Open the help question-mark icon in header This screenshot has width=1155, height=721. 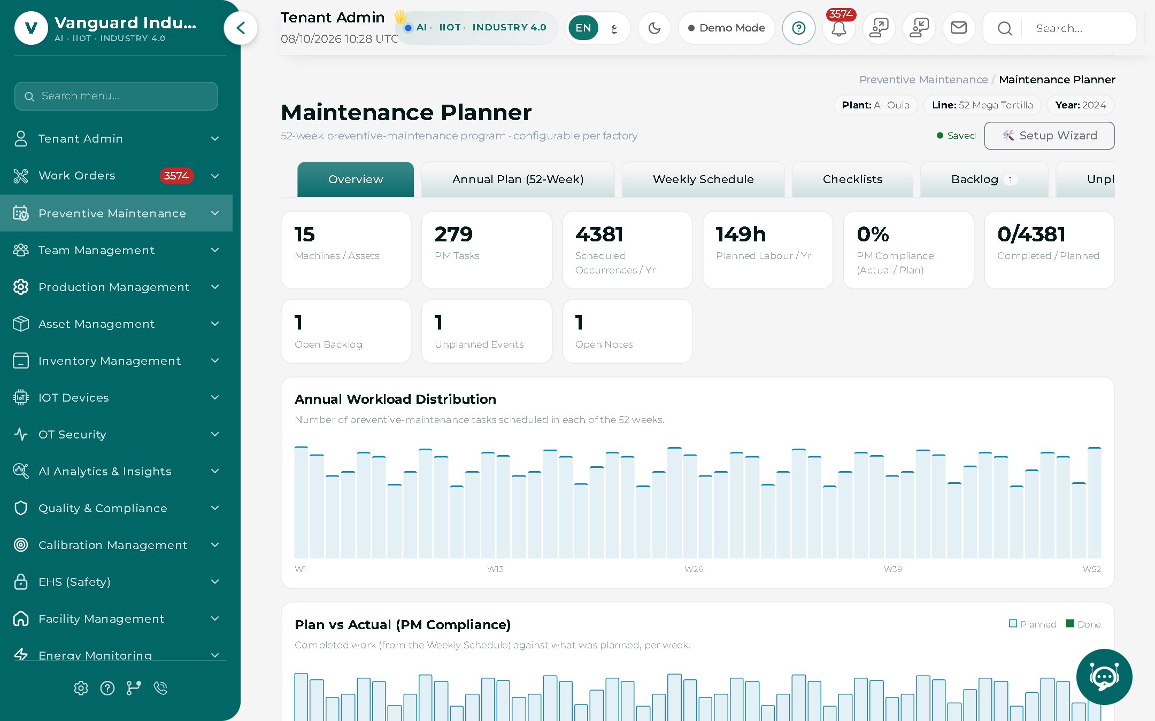pyautogui.click(x=798, y=28)
